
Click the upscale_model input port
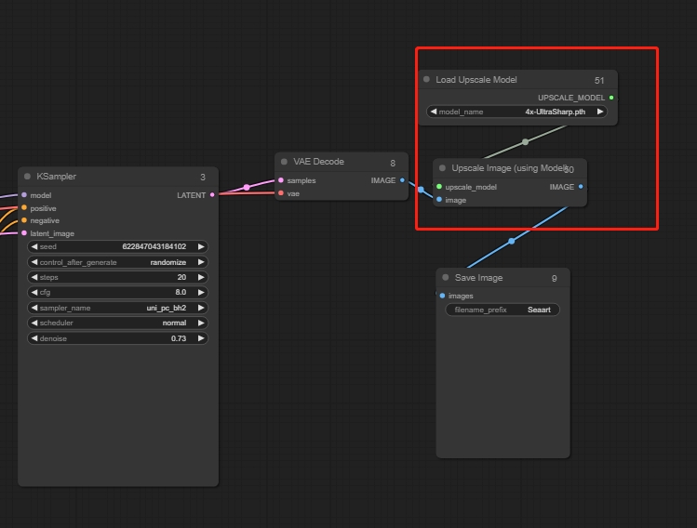click(x=439, y=187)
